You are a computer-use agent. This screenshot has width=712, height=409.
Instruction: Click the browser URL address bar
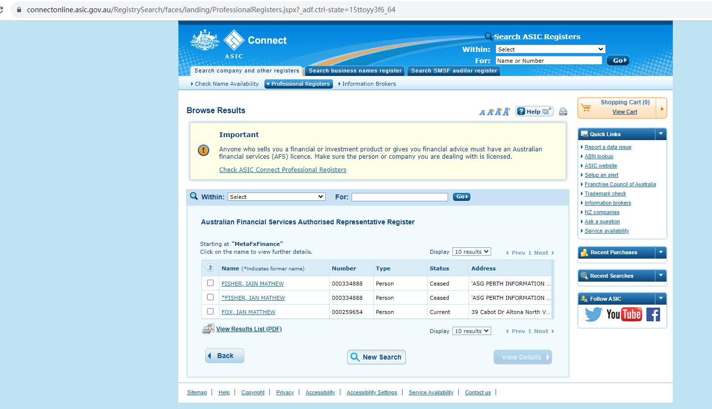pos(362,10)
